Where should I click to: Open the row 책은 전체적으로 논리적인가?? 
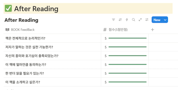pos(25,38)
